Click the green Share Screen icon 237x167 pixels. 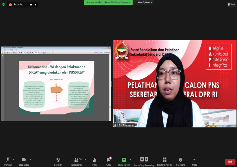[124, 160]
